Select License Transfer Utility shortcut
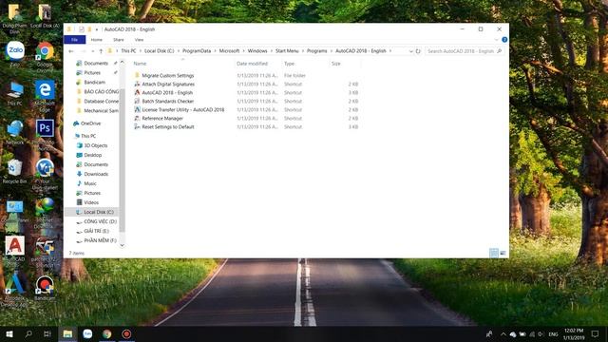 (x=183, y=110)
